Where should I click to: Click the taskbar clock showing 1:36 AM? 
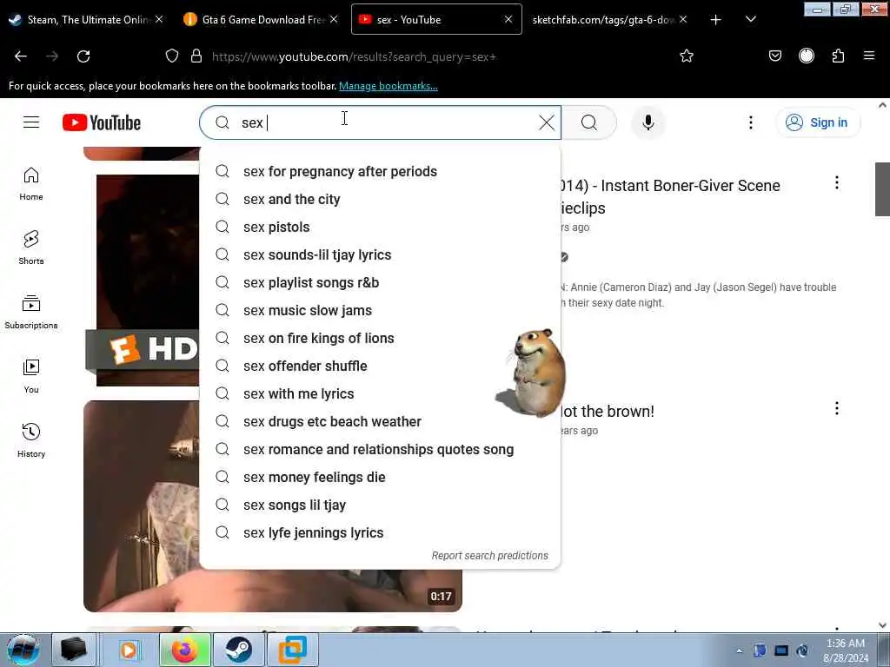846,650
